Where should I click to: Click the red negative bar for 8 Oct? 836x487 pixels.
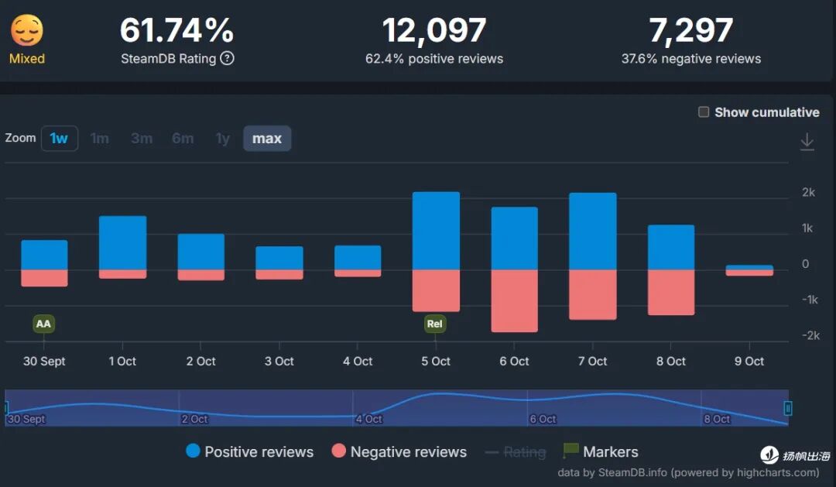tap(671, 293)
